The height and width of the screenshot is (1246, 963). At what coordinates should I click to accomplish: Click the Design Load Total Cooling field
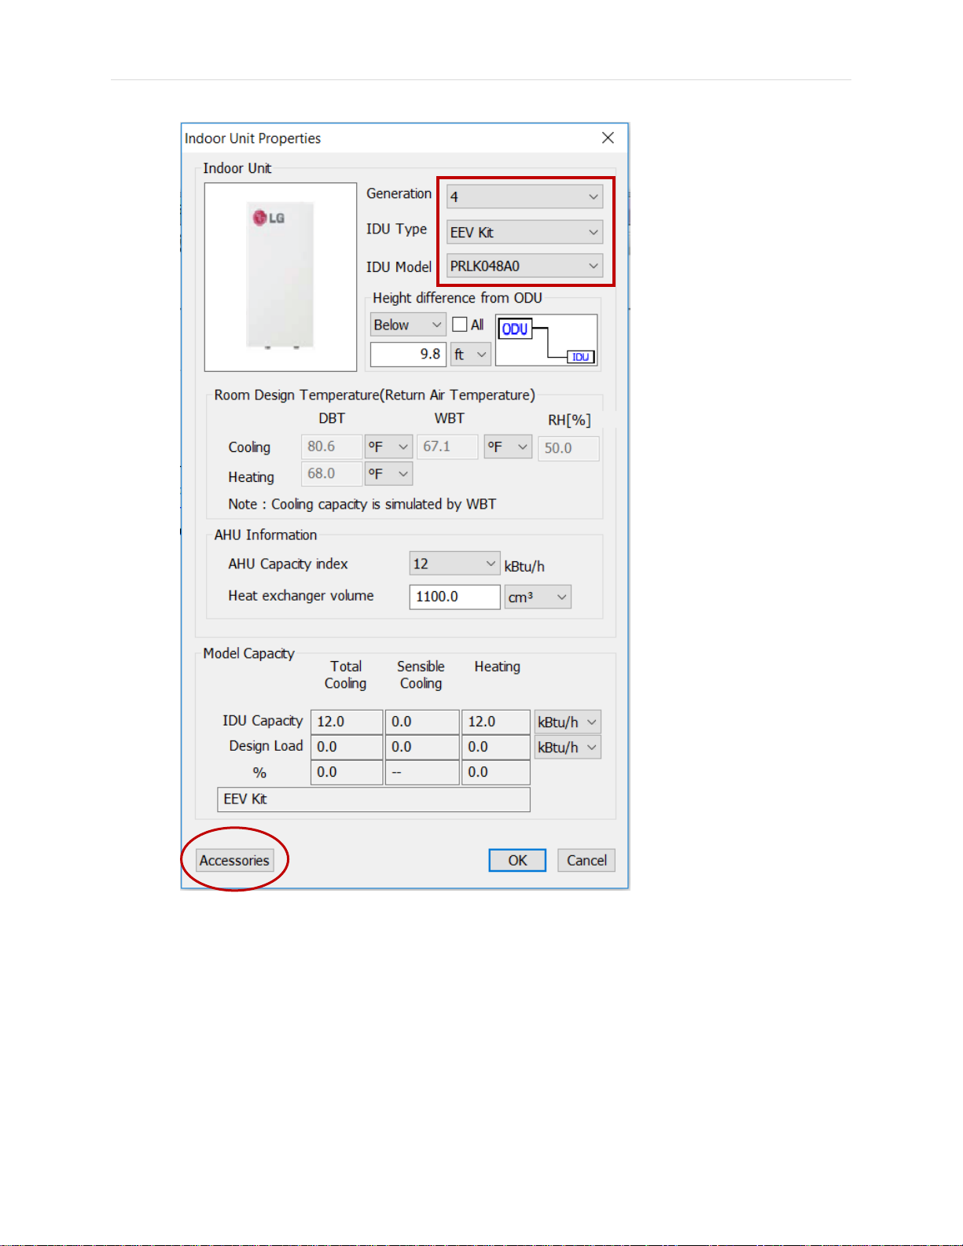(x=347, y=747)
